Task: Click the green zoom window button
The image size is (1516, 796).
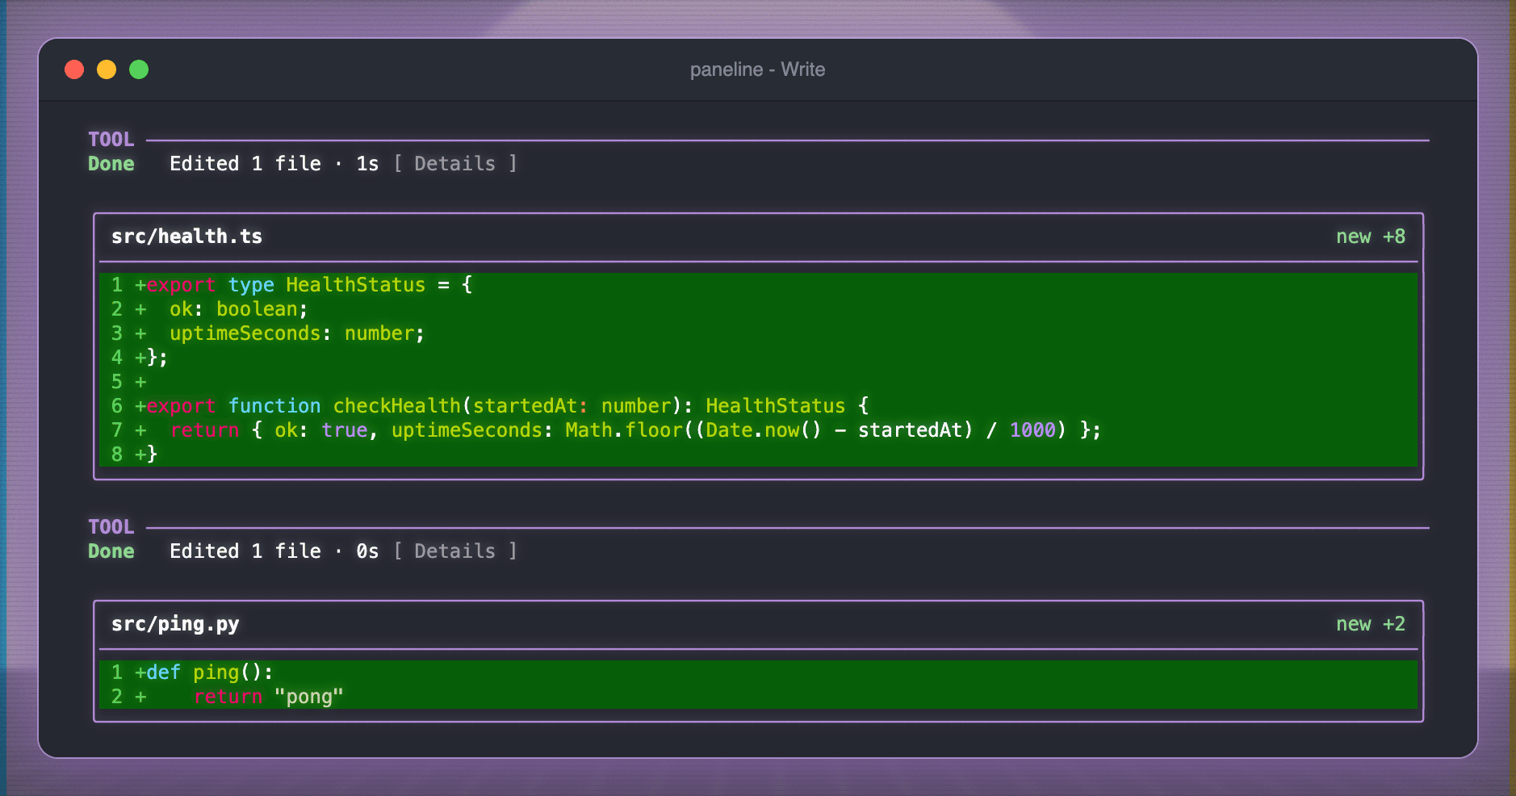Action: [x=139, y=69]
